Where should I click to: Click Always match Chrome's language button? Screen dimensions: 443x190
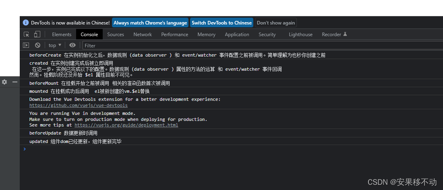[x=150, y=23]
